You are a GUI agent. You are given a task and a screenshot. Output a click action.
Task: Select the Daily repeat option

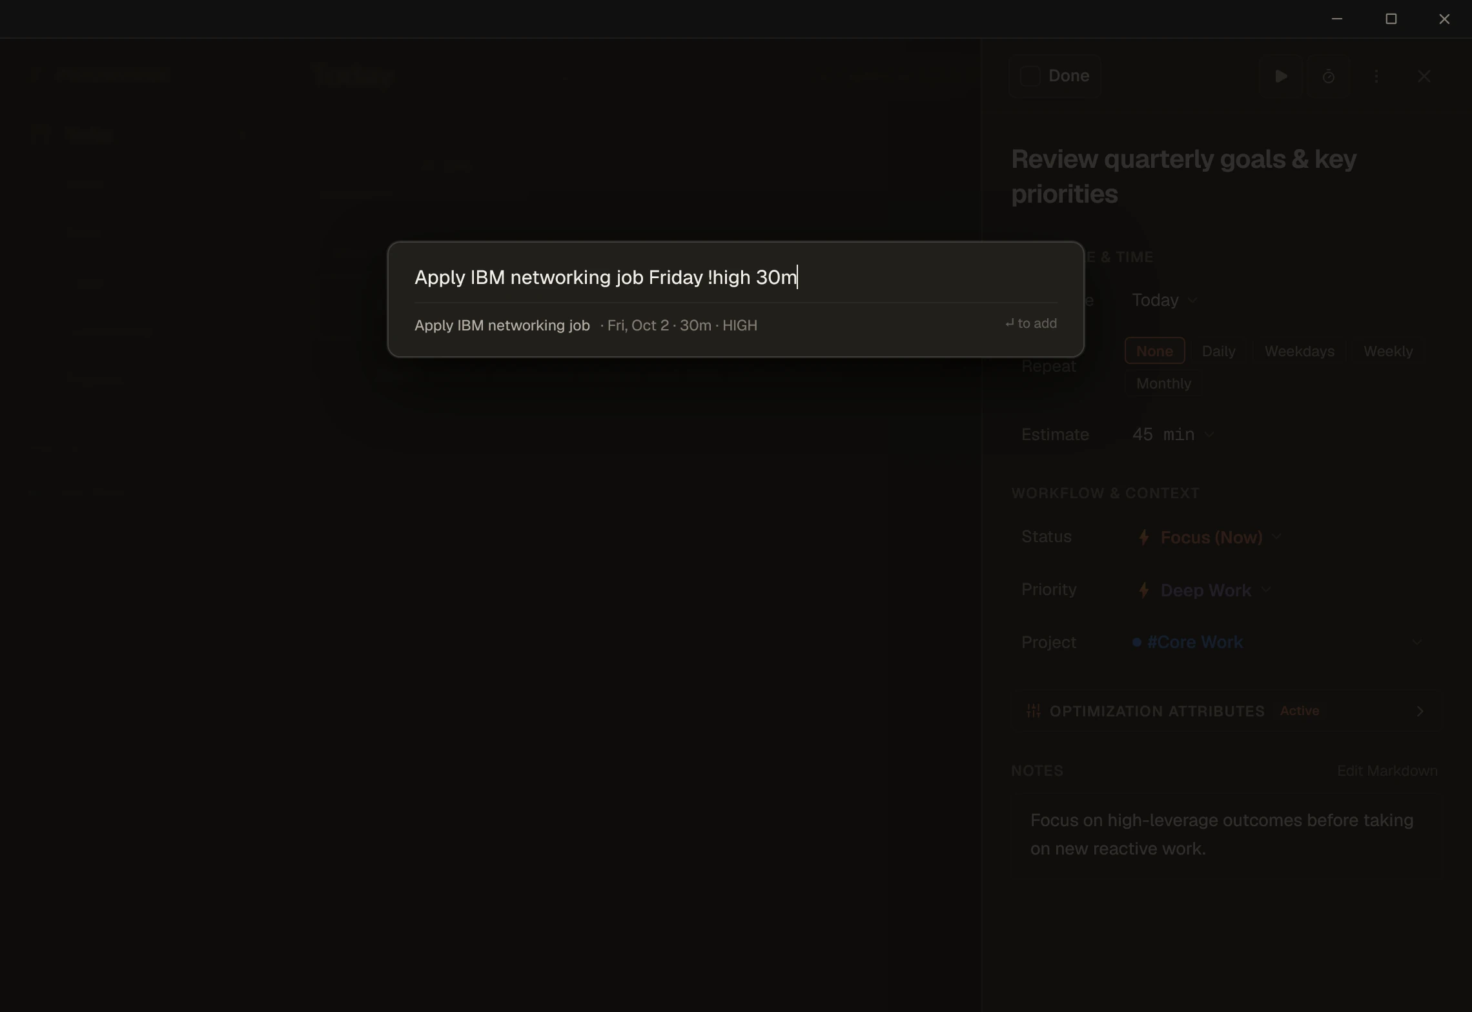coord(1218,351)
